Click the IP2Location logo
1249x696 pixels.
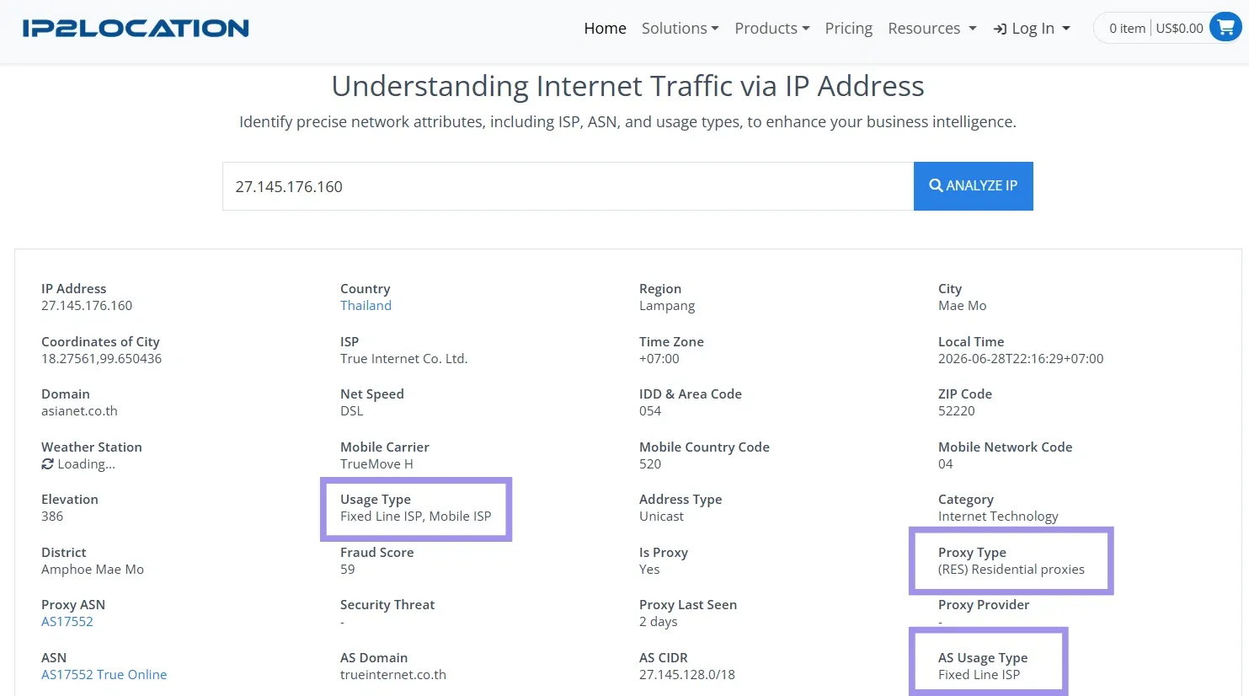[136, 28]
